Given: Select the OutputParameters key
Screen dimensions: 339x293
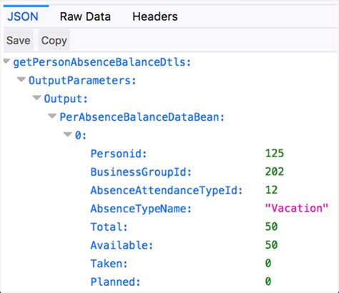Looking at the screenshot, I should [x=82, y=81].
